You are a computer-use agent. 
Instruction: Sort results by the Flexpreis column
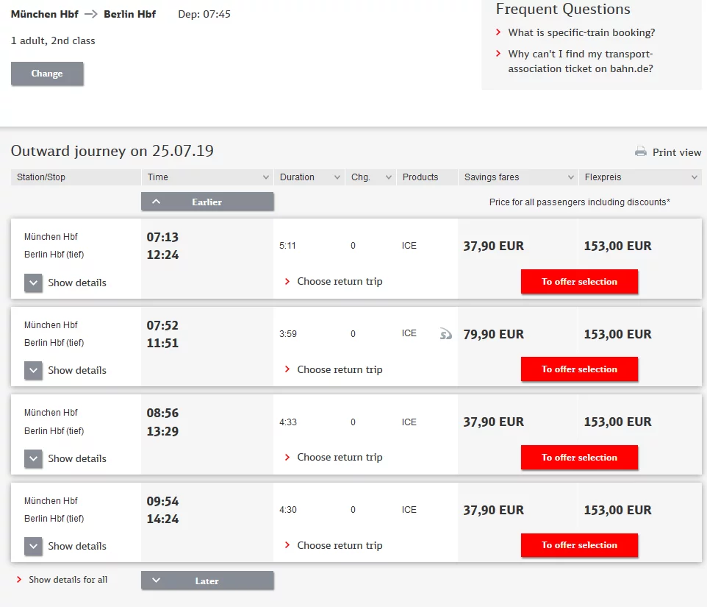coord(639,177)
